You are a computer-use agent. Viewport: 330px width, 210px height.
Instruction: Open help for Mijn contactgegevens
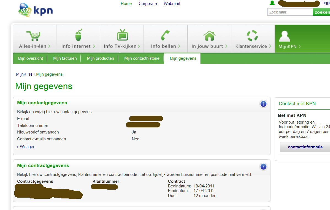click(263, 104)
